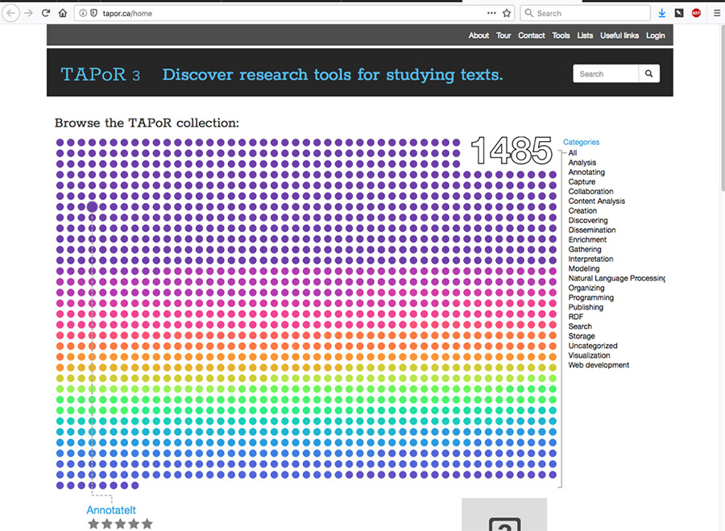Click the tracking protection shield icon

click(x=93, y=14)
